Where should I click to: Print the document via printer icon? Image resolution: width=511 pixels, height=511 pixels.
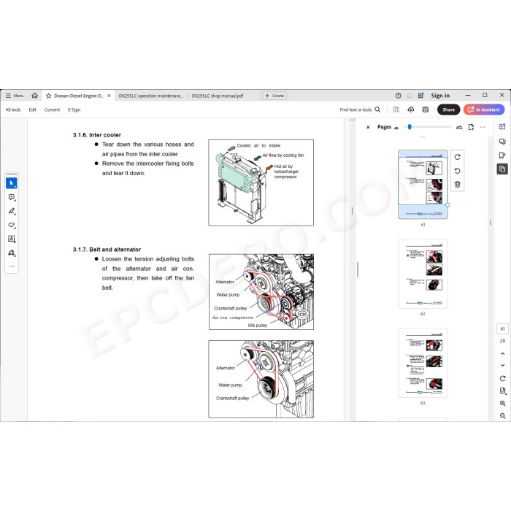click(x=426, y=109)
